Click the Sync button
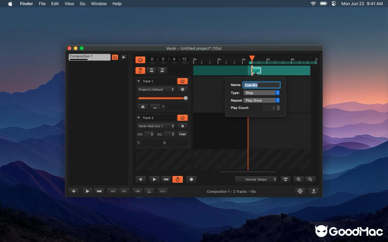The image size is (388, 242). click(x=286, y=179)
